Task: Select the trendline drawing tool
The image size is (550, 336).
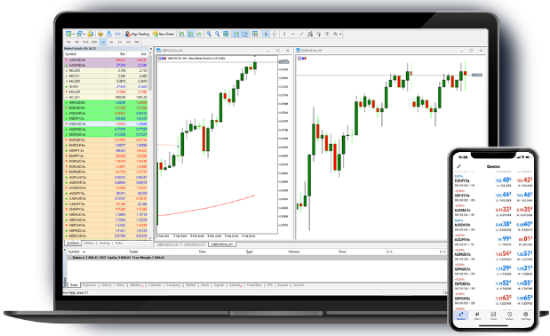Action: click(x=301, y=34)
